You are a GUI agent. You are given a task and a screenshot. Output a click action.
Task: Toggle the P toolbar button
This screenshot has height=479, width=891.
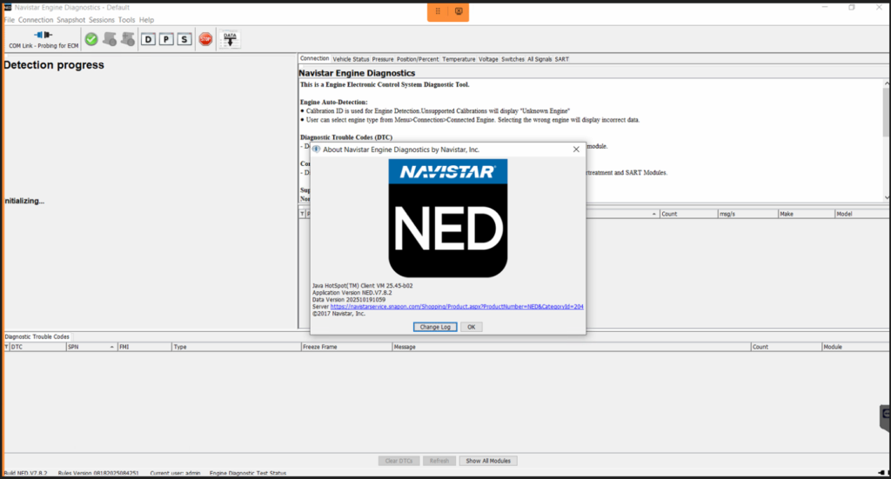tap(166, 39)
